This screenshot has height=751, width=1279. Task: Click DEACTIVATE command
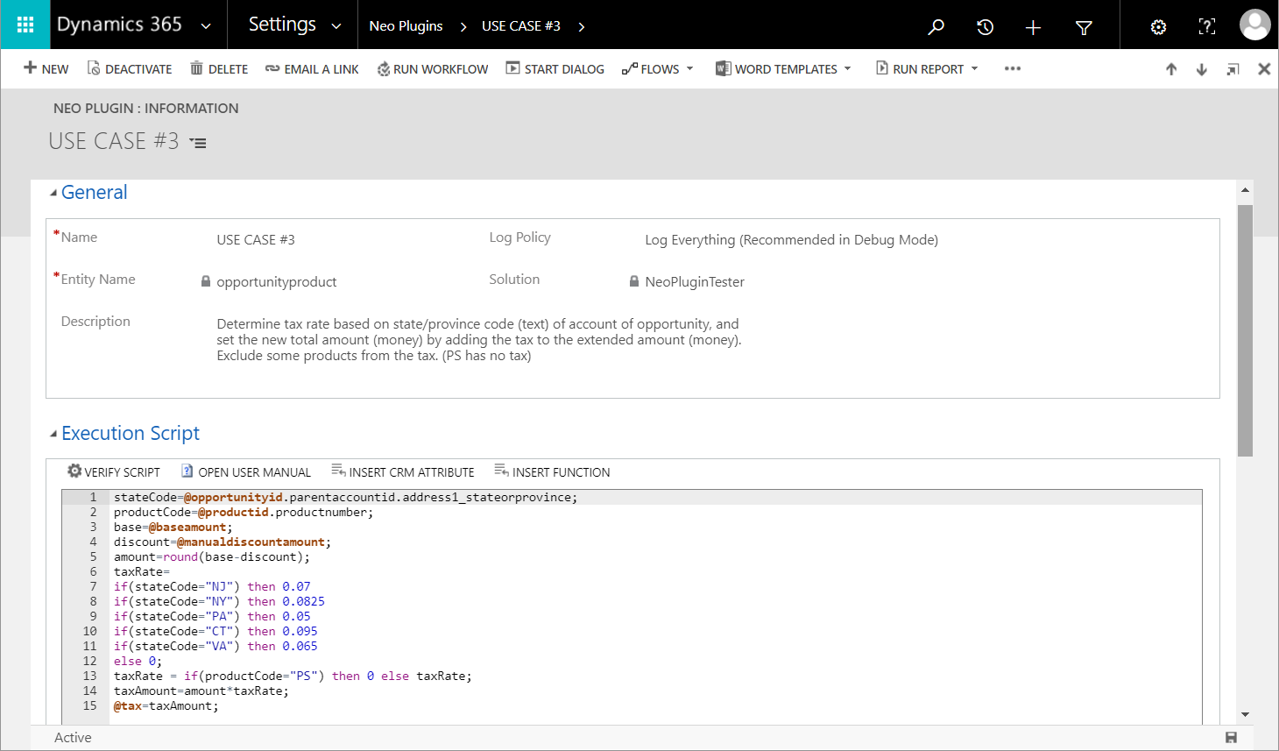pyautogui.click(x=130, y=68)
